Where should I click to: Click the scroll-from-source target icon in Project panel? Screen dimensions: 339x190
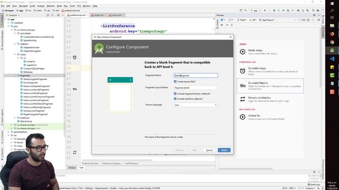pos(48,15)
